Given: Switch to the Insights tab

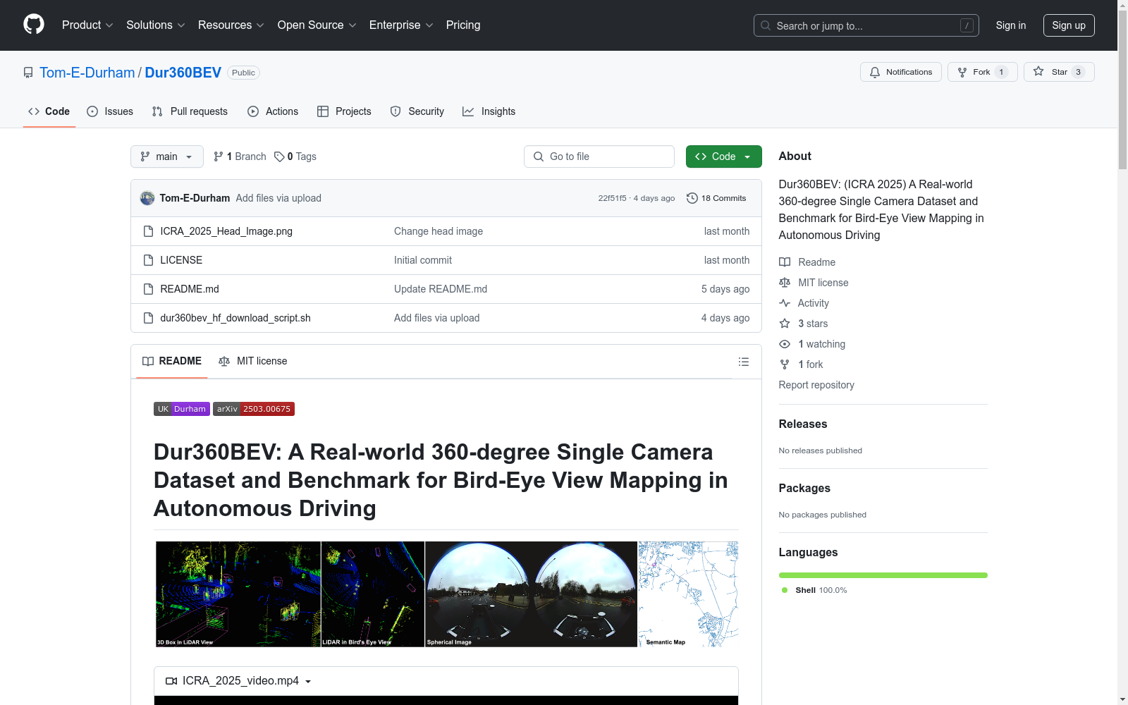Looking at the screenshot, I should tap(489, 111).
